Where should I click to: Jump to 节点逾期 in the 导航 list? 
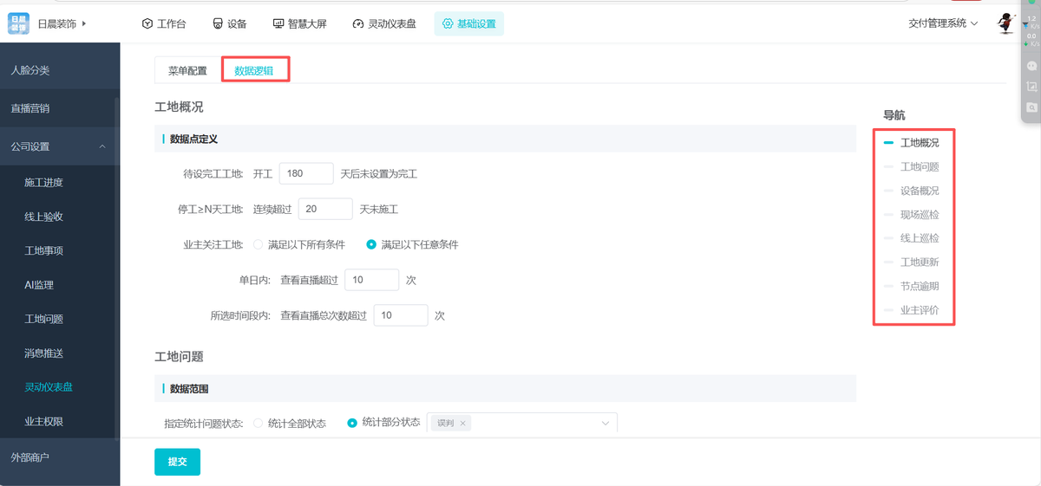(919, 286)
